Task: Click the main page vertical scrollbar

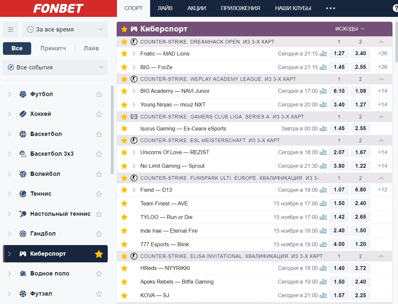Action: point(396,42)
